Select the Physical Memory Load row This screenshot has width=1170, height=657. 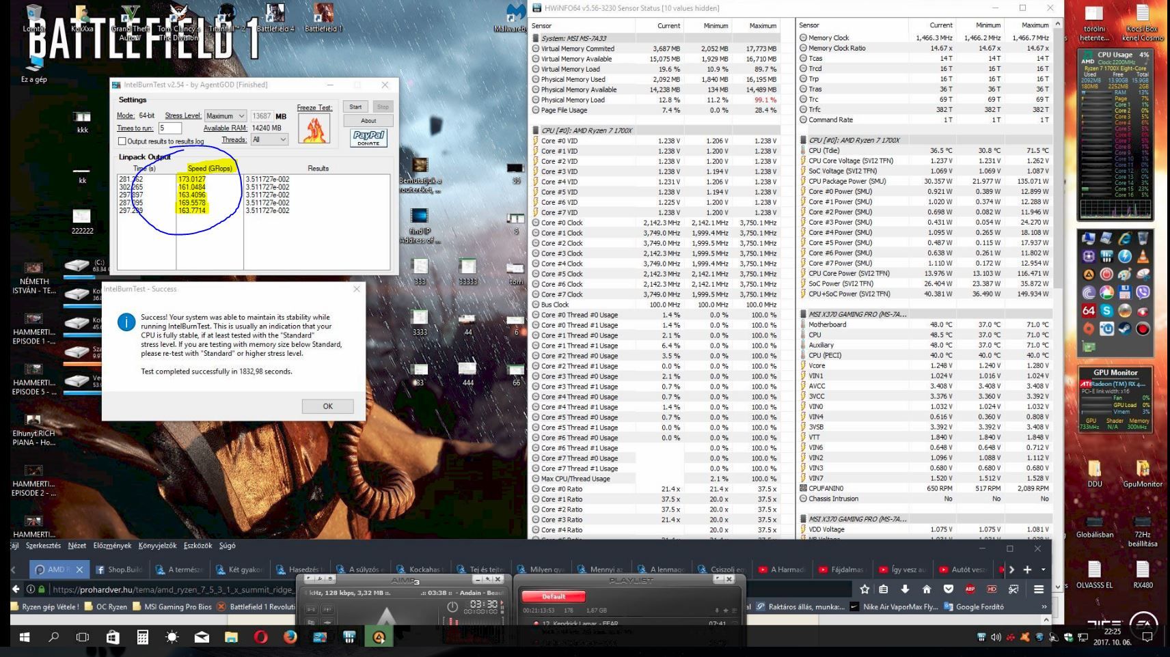655,100
